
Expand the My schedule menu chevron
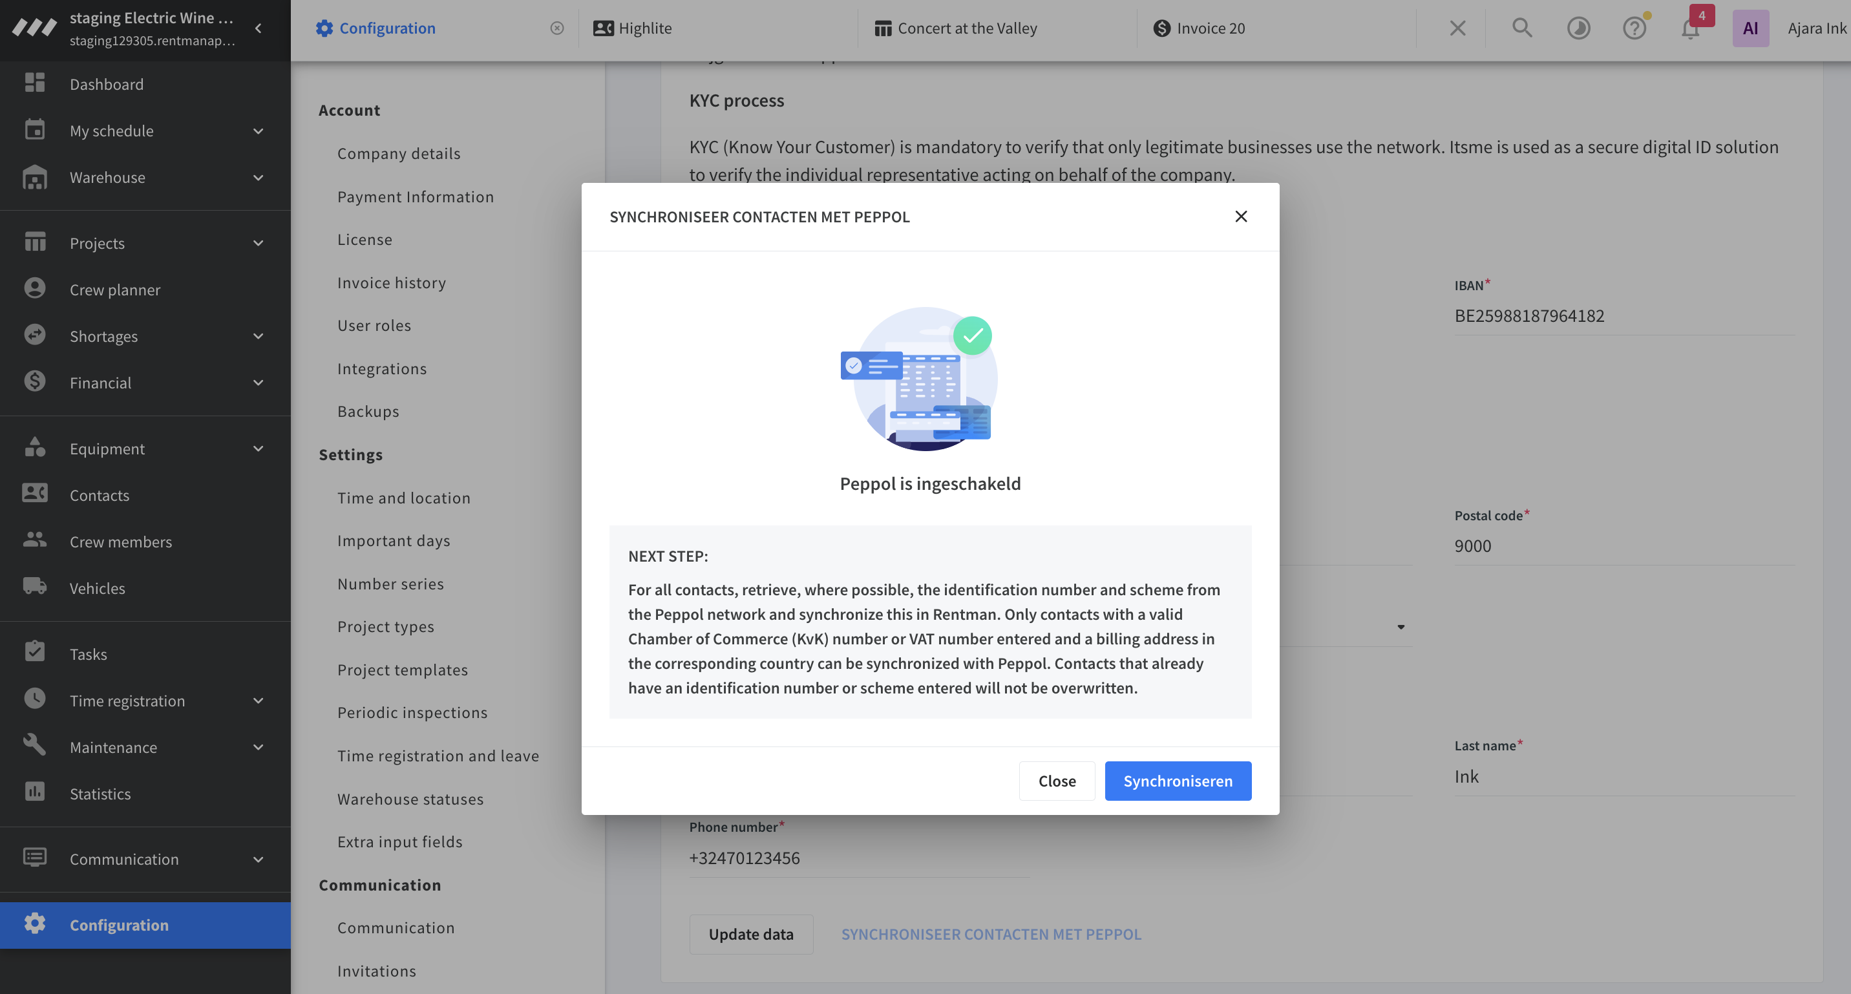point(259,131)
